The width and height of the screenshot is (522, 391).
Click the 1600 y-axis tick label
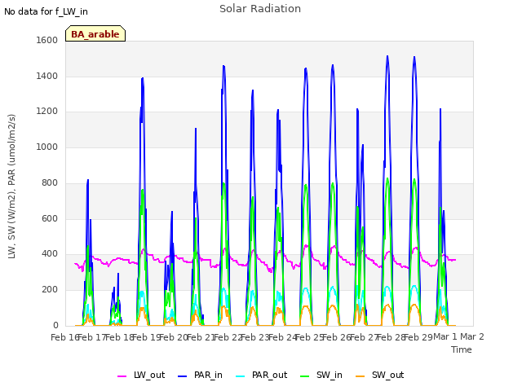point(47,40)
